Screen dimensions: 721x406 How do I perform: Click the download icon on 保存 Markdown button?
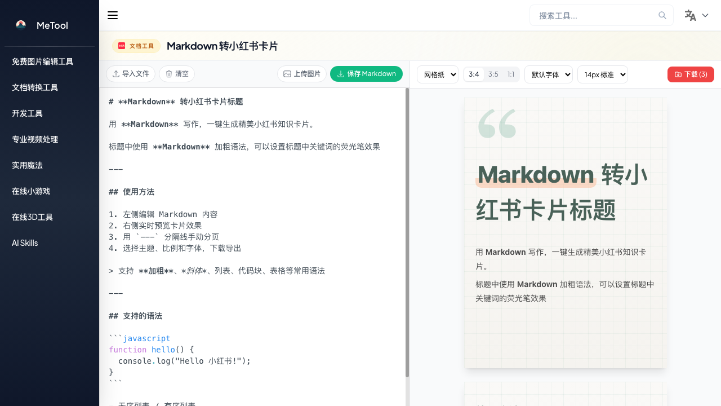coord(340,74)
